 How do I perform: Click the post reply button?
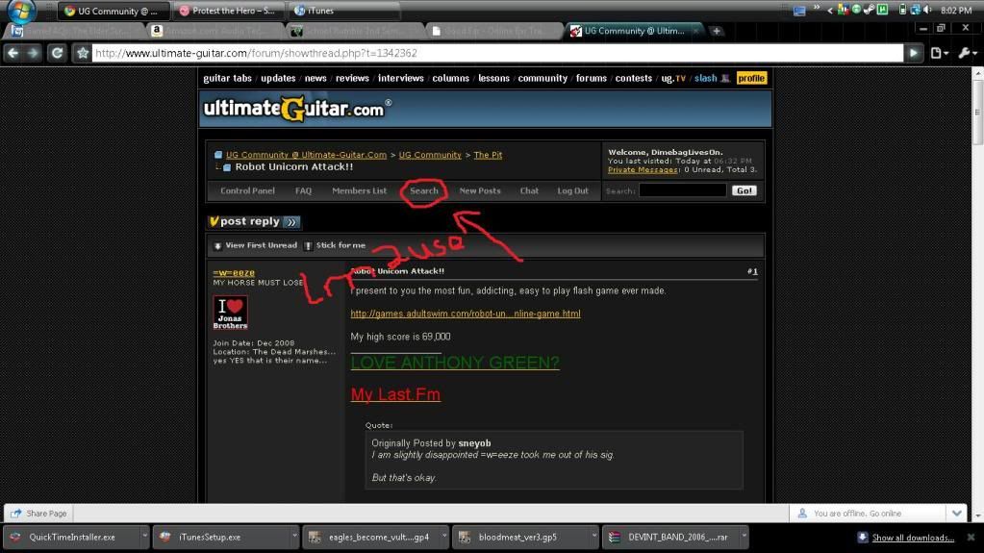tap(254, 221)
